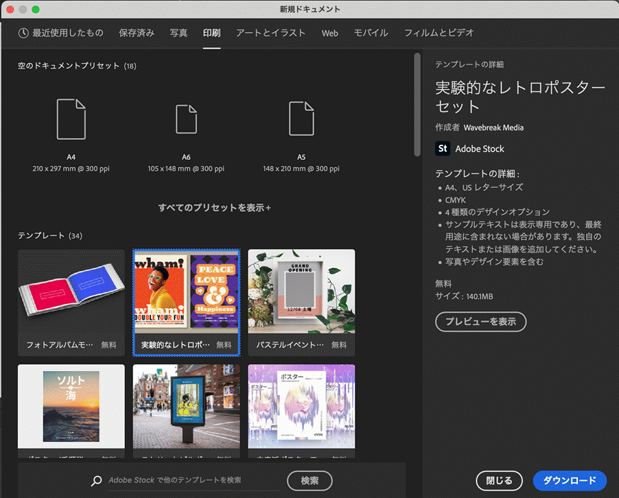
Task: Open the 保存済み tab
Action: 137,33
